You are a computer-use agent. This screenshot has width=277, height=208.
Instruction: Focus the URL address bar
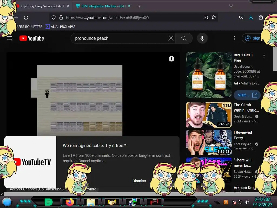[x=133, y=18]
